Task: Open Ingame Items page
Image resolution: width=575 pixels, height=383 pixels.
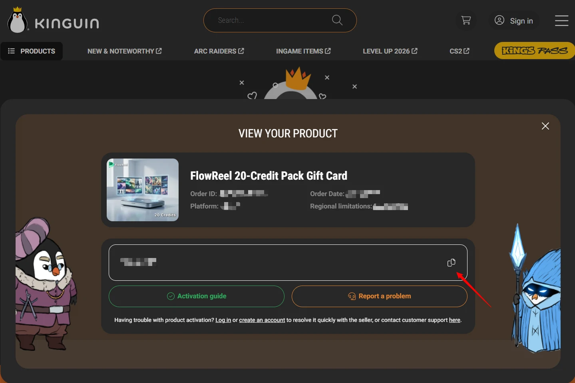Action: [x=303, y=51]
